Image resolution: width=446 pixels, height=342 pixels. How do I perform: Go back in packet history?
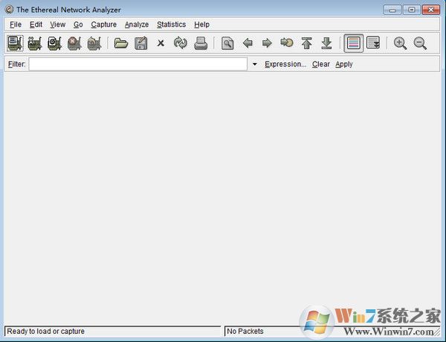pos(248,43)
